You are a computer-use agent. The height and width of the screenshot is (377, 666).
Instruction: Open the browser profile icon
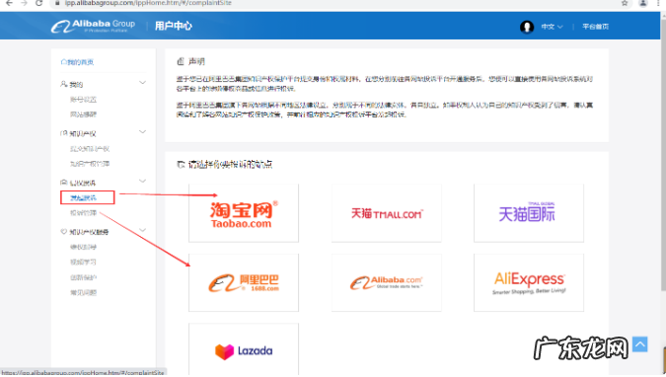click(x=643, y=3)
